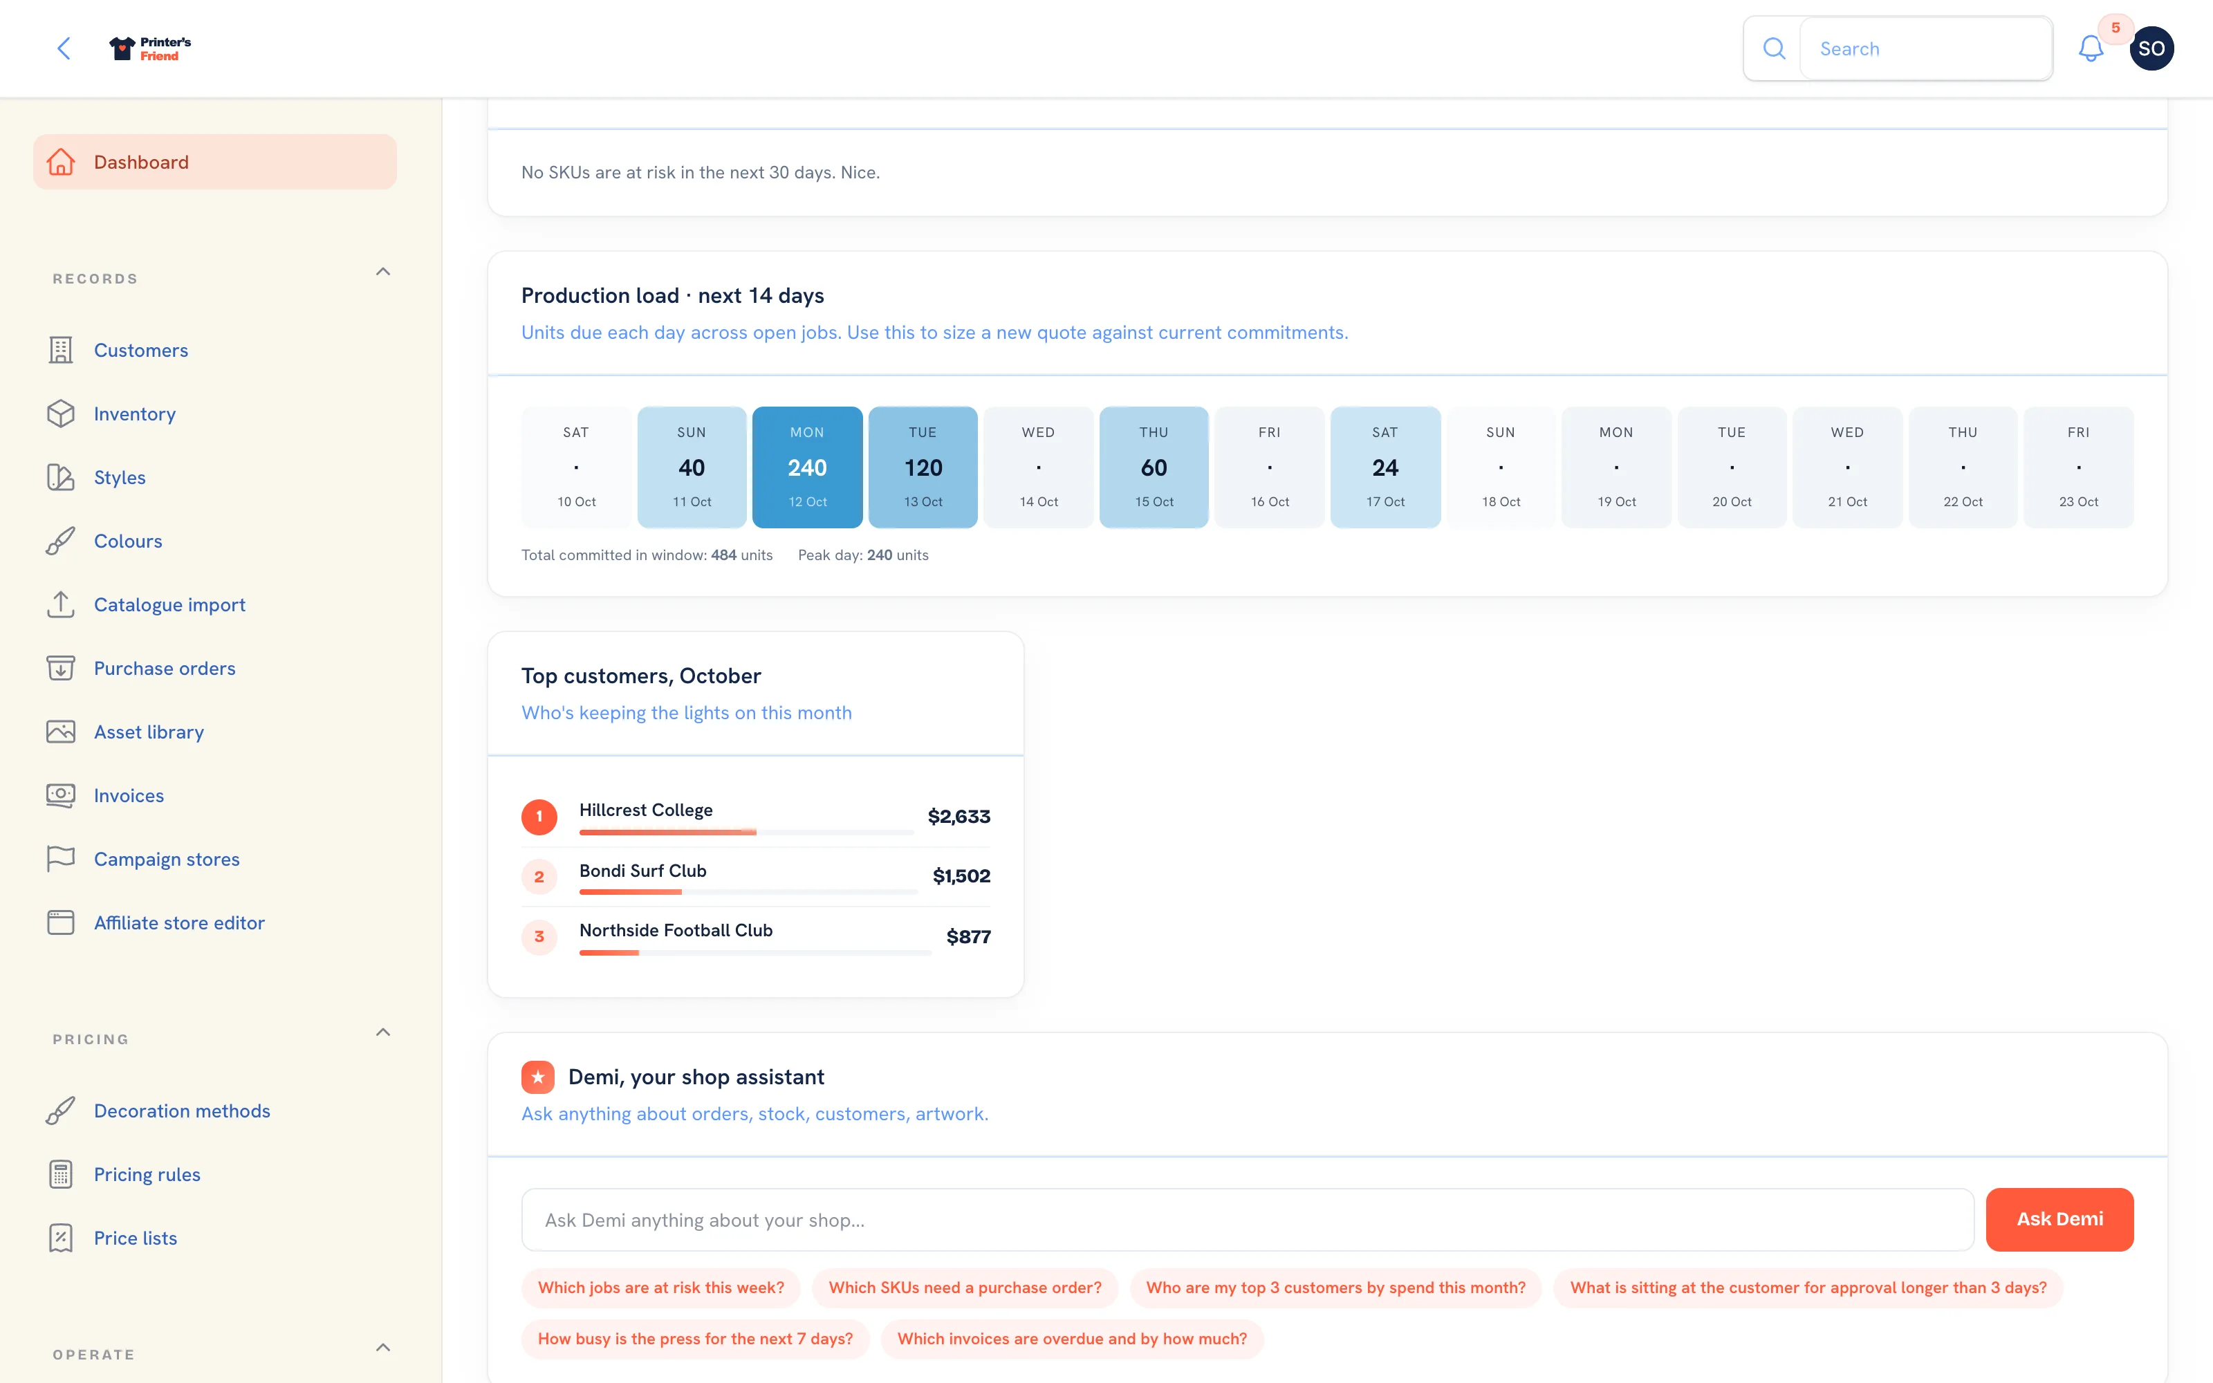Screen dimensions: 2213x1383
Task: Click the Ask Demi button
Action: pos(2059,1219)
